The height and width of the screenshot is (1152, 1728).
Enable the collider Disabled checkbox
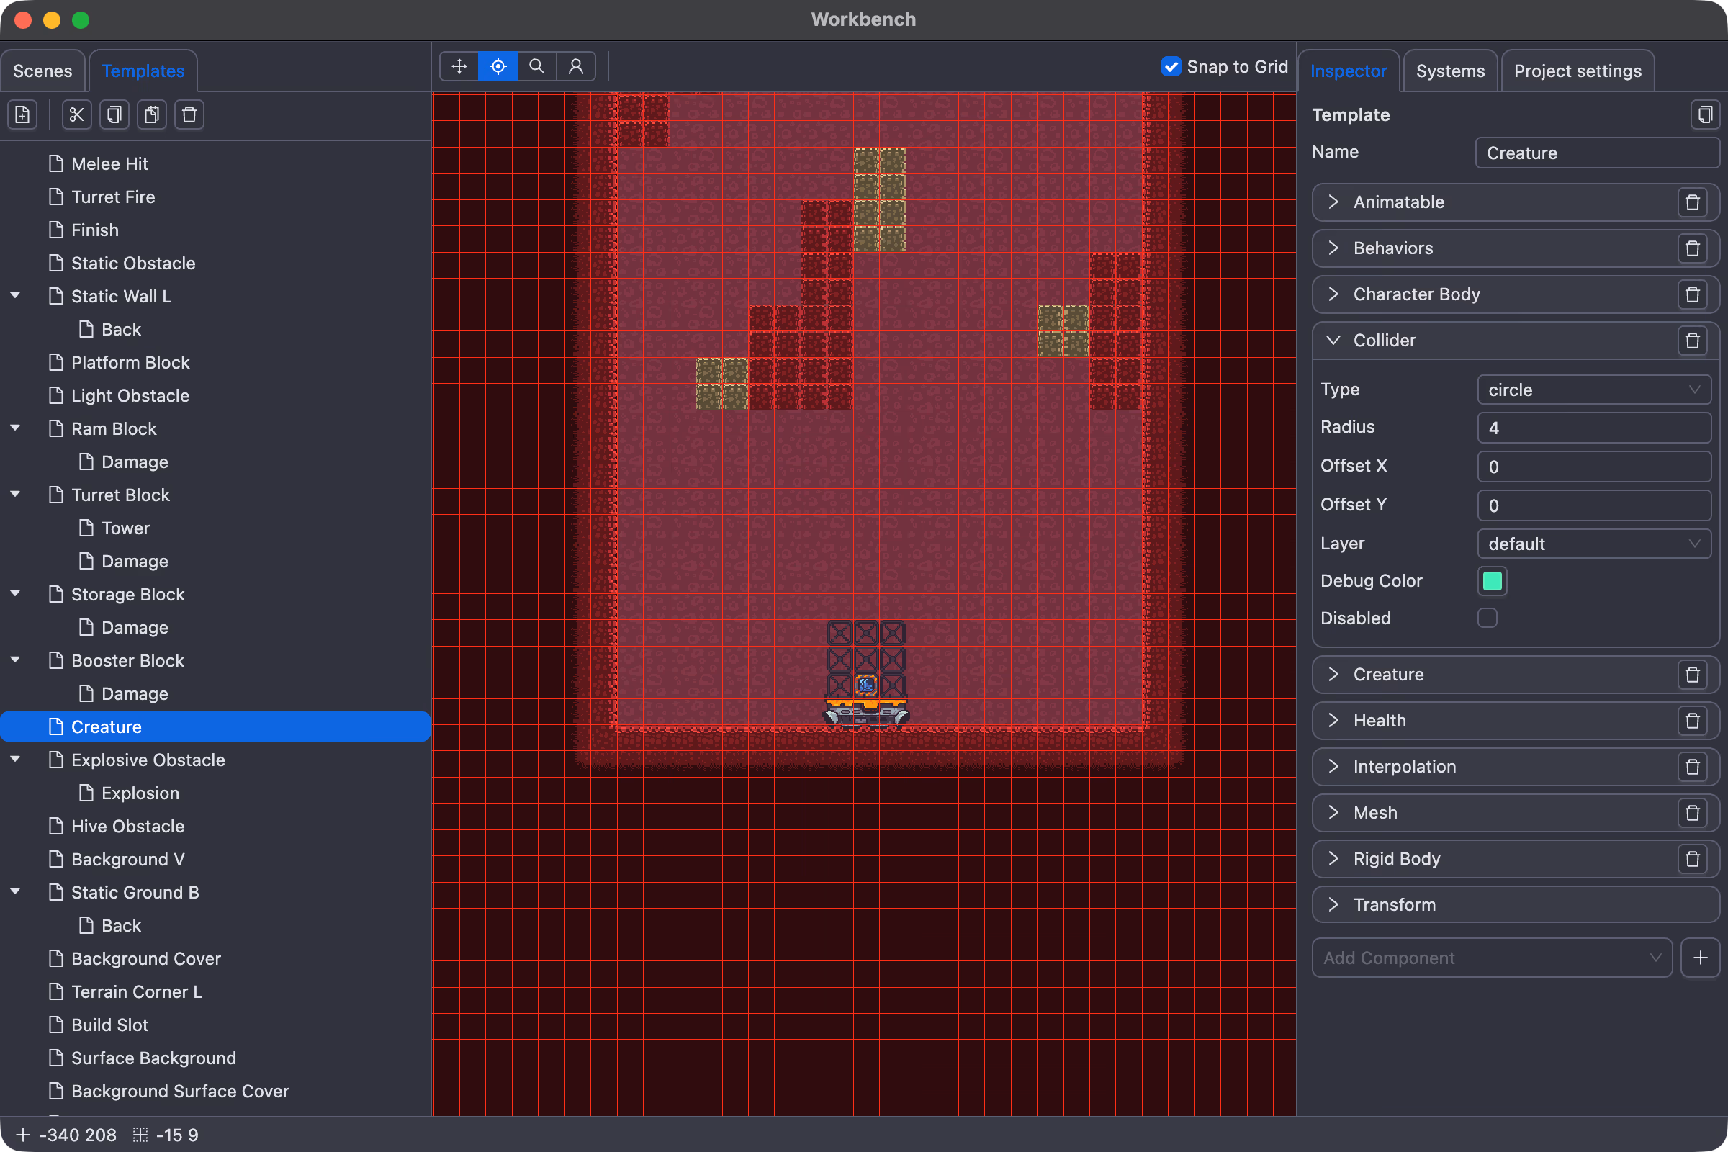pos(1487,618)
